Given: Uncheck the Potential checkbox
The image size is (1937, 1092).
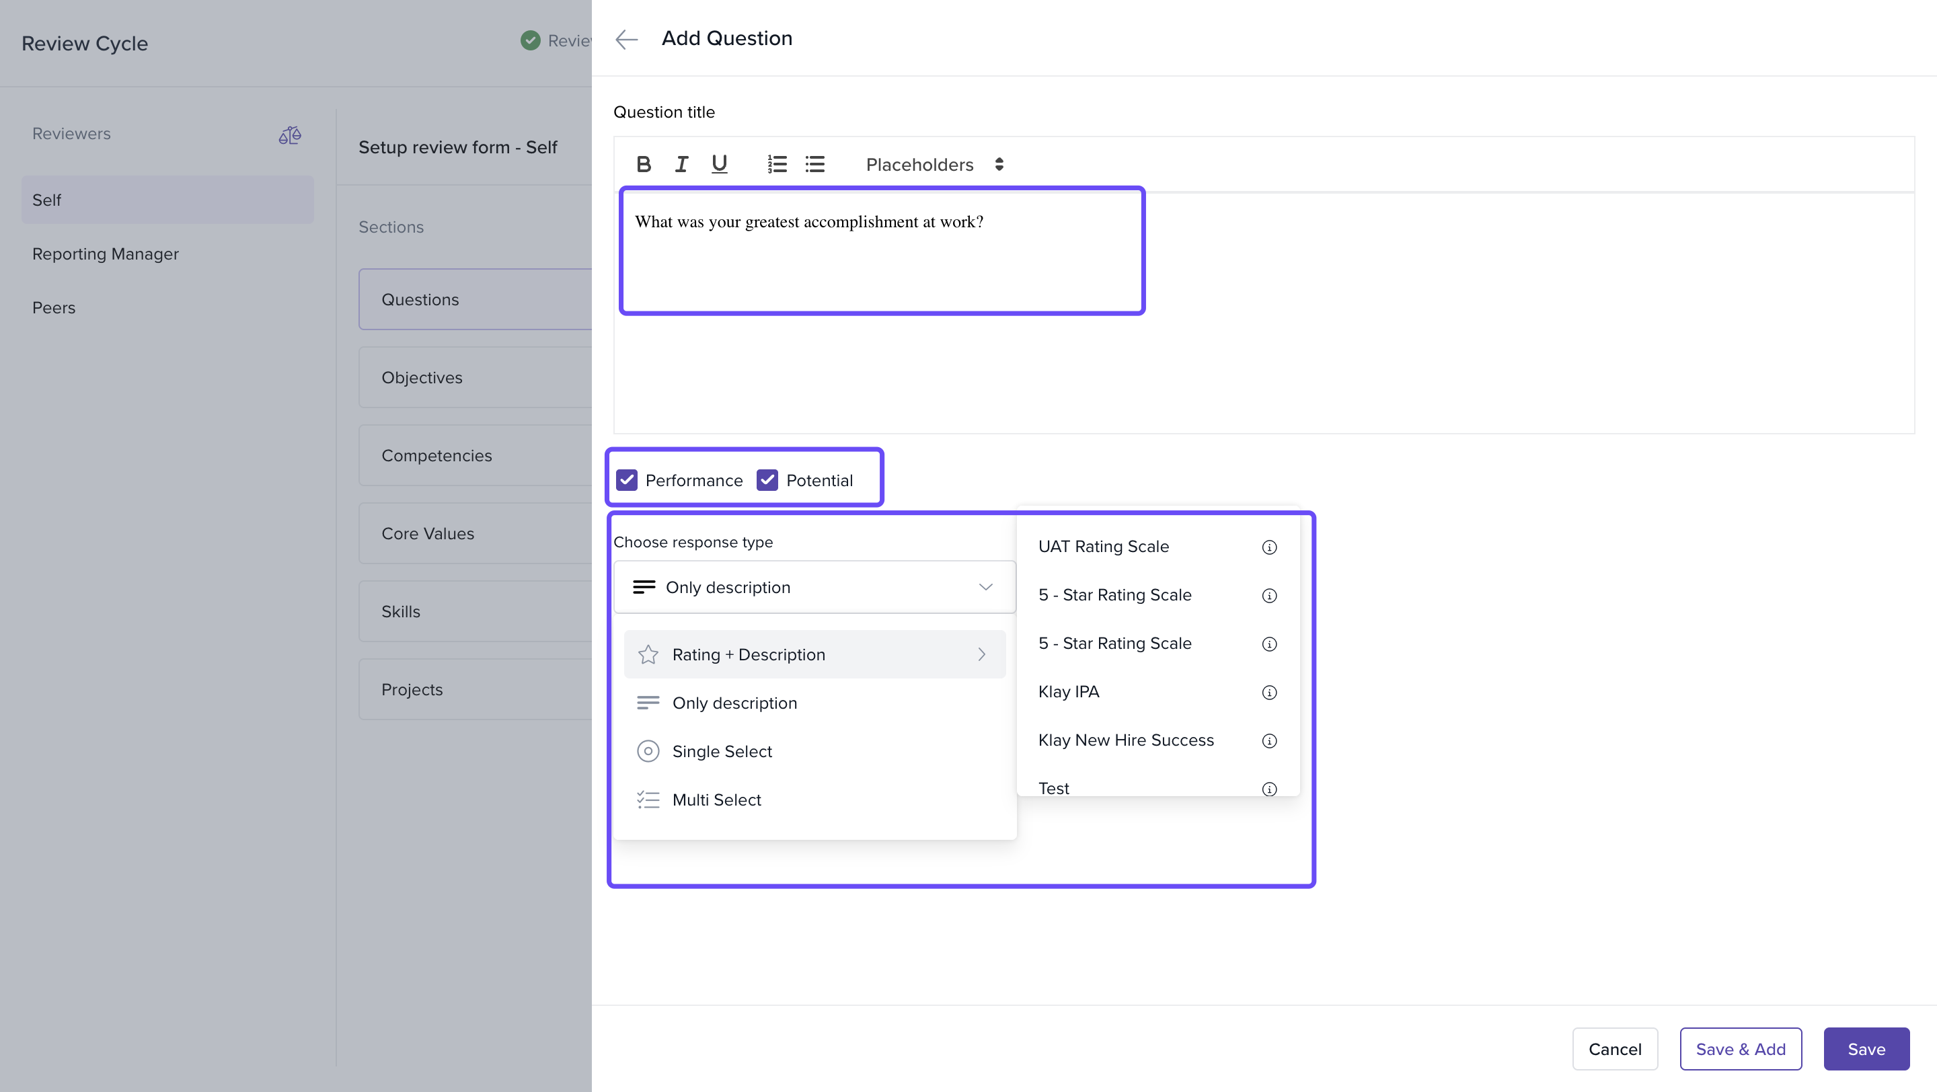Looking at the screenshot, I should (x=767, y=480).
